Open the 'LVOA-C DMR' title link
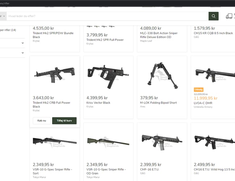The width and height of the screenshot is (235, 181). point(203,103)
